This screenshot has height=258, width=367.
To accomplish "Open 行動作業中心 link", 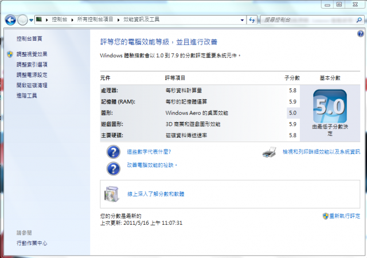I will coord(32,243).
